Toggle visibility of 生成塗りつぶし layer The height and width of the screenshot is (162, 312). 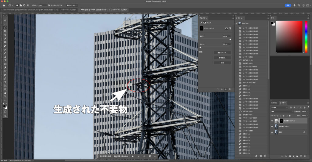click(x=272, y=126)
